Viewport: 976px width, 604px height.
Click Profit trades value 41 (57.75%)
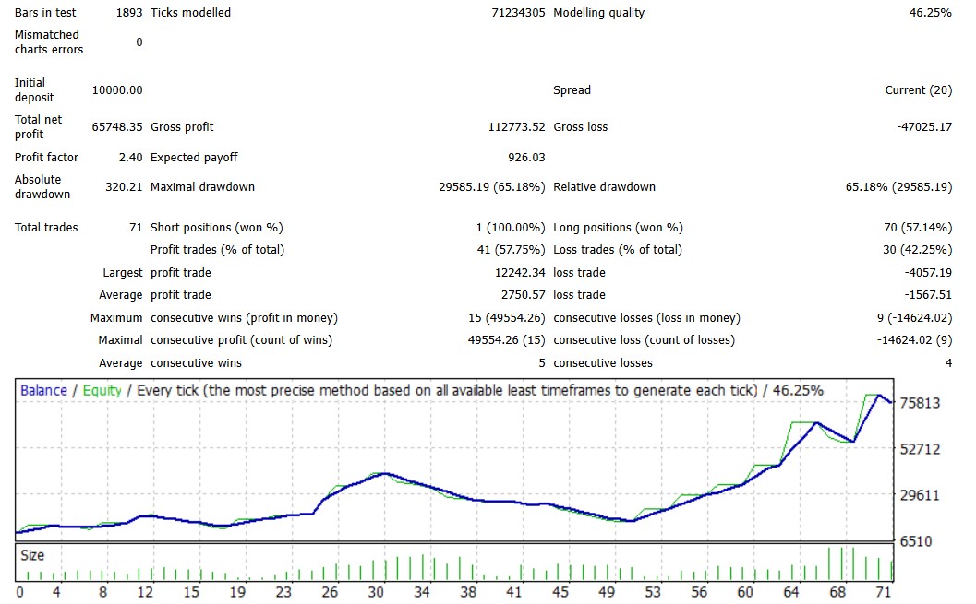coord(511,250)
